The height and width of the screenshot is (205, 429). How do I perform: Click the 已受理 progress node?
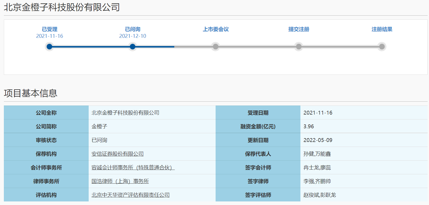[x=49, y=47]
